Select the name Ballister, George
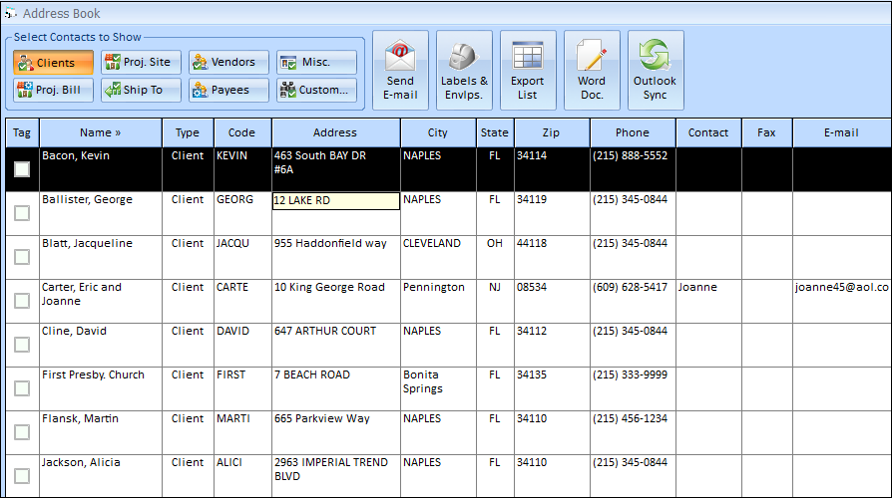Viewport: 892px width, 498px height. tap(87, 199)
